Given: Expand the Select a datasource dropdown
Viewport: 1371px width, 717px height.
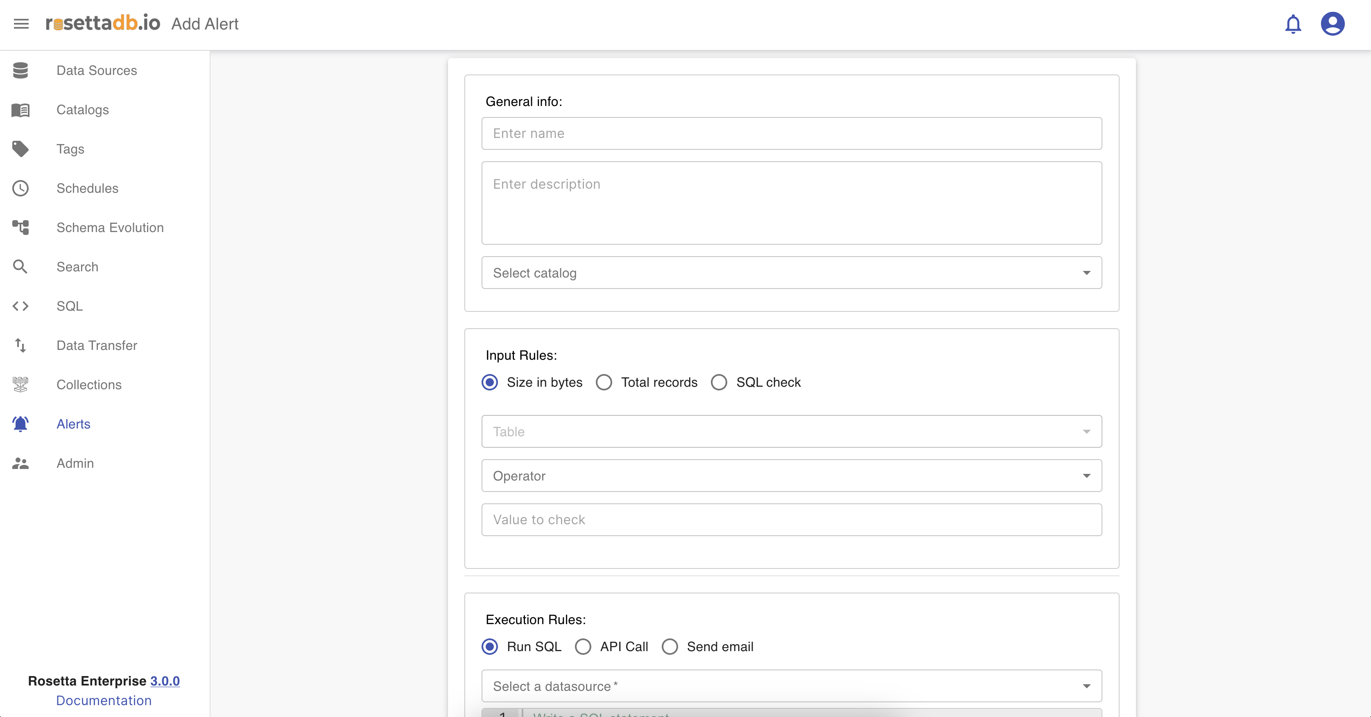Looking at the screenshot, I should tap(792, 686).
